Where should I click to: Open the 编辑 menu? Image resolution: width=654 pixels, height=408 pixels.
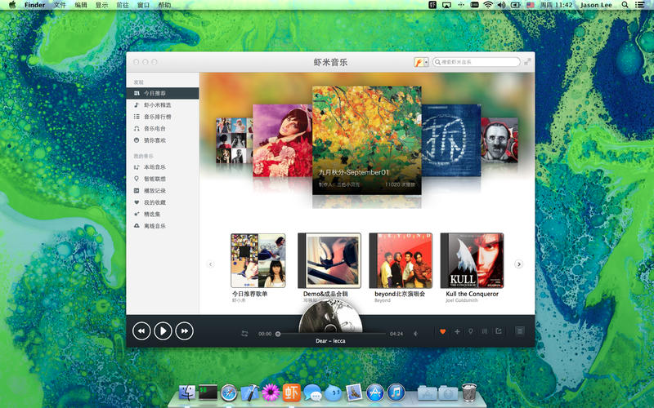(81, 5)
